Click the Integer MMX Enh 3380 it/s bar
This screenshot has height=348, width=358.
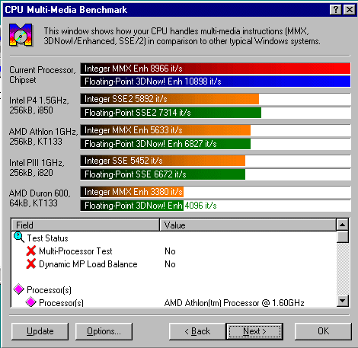(x=132, y=192)
